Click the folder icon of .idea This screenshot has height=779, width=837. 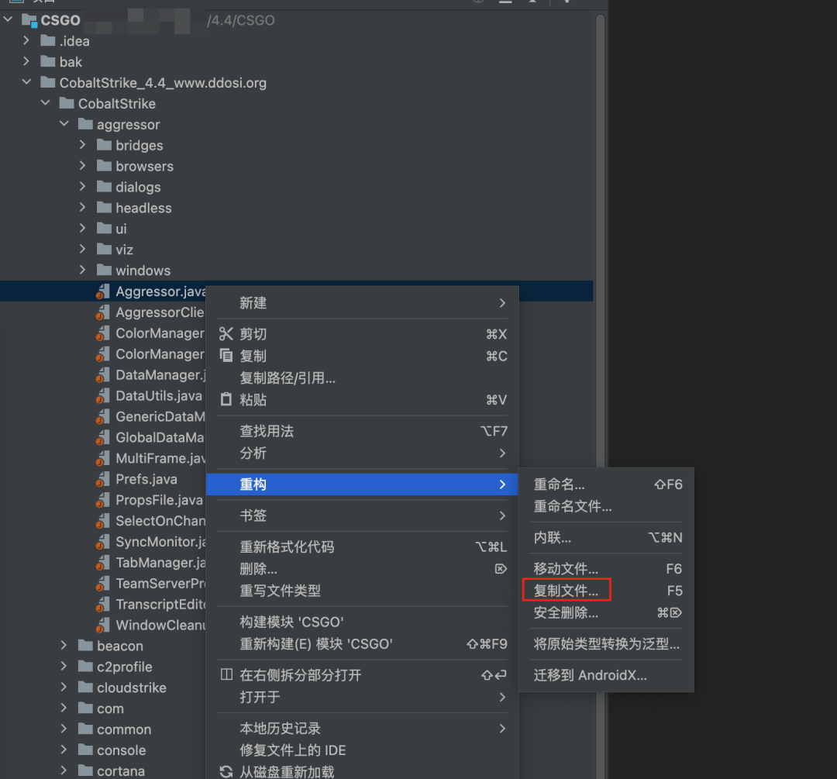click(x=48, y=40)
